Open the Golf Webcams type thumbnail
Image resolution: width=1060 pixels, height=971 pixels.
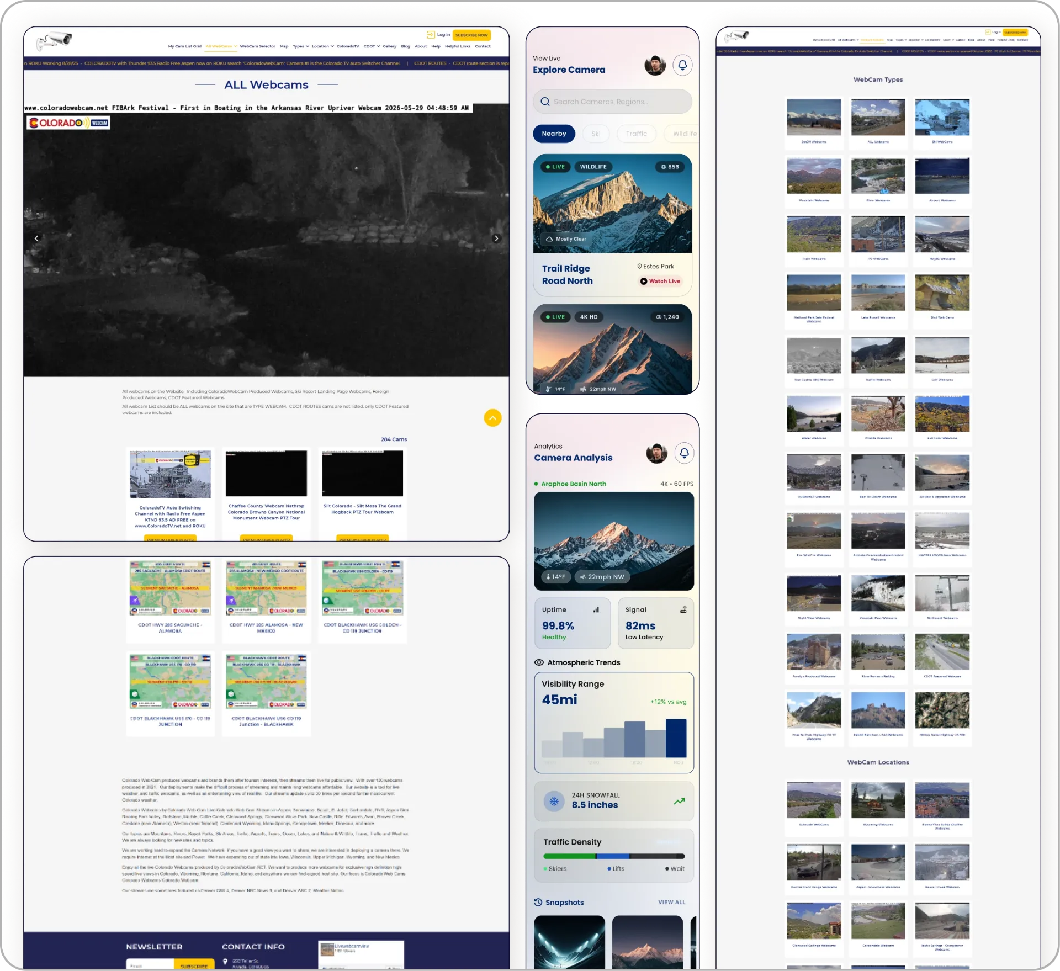pyautogui.click(x=942, y=355)
